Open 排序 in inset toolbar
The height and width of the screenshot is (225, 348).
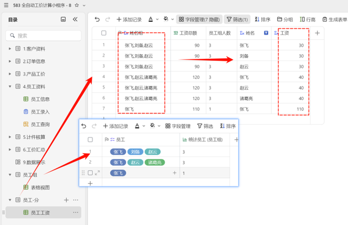pos(228,126)
